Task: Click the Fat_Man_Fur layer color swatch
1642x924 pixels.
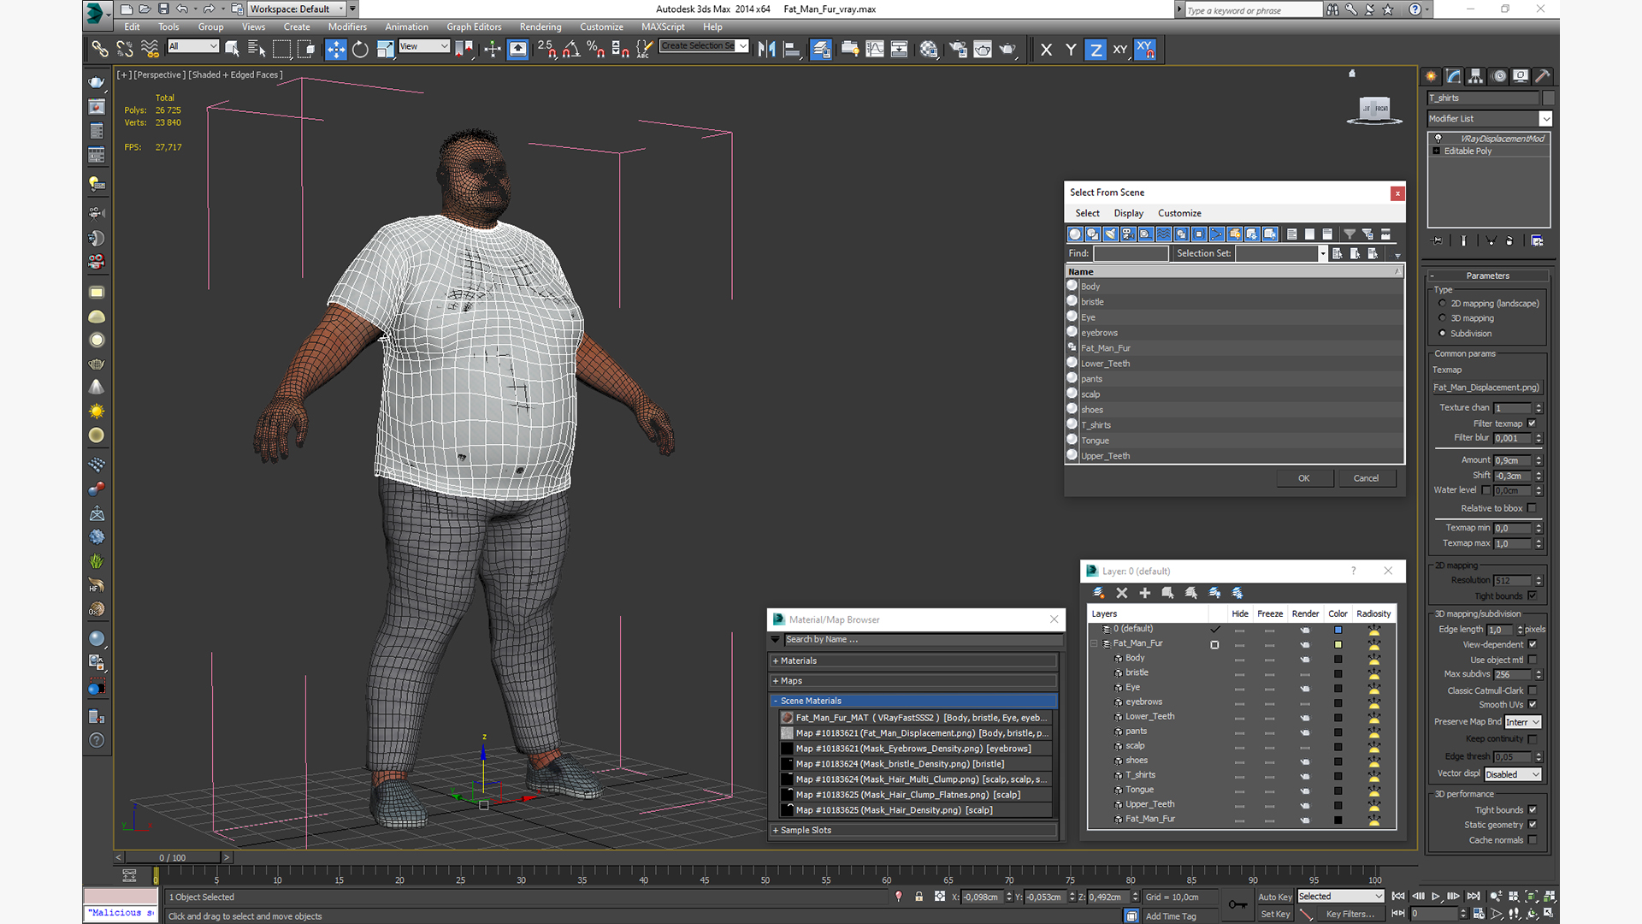Action: coord(1338,644)
